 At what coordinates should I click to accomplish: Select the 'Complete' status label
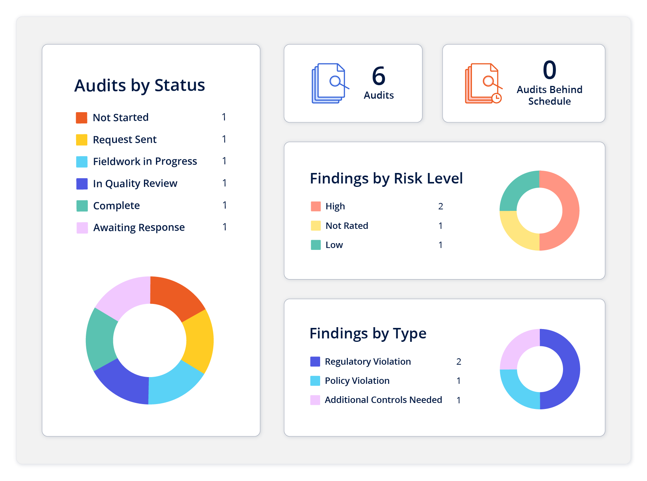pyautogui.click(x=117, y=206)
